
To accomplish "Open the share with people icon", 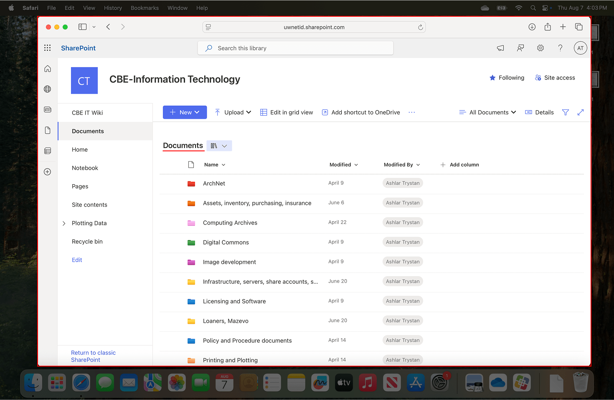I will tap(520, 48).
